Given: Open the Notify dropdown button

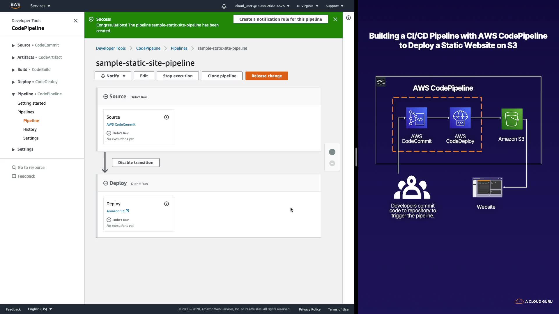Looking at the screenshot, I should [x=113, y=76].
